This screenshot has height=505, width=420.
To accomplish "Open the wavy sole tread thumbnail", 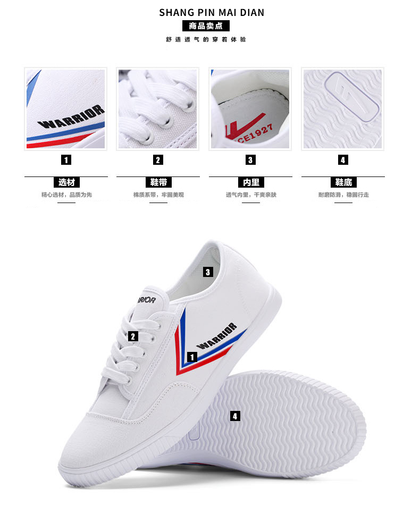I will coord(343,109).
